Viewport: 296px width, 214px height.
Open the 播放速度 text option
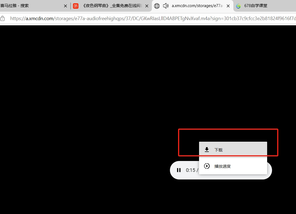click(222, 166)
